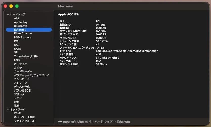Click the ネットワーク section header label

[18, 110]
